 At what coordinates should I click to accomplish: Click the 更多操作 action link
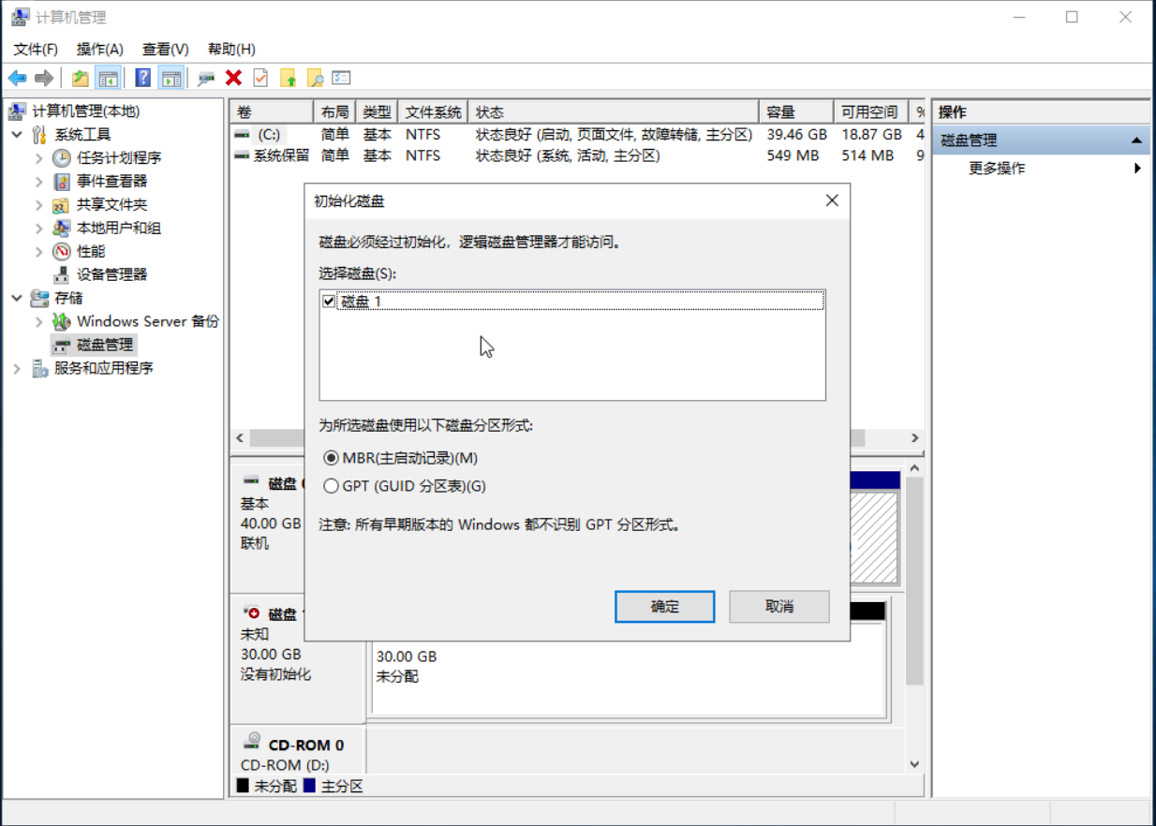click(x=997, y=169)
